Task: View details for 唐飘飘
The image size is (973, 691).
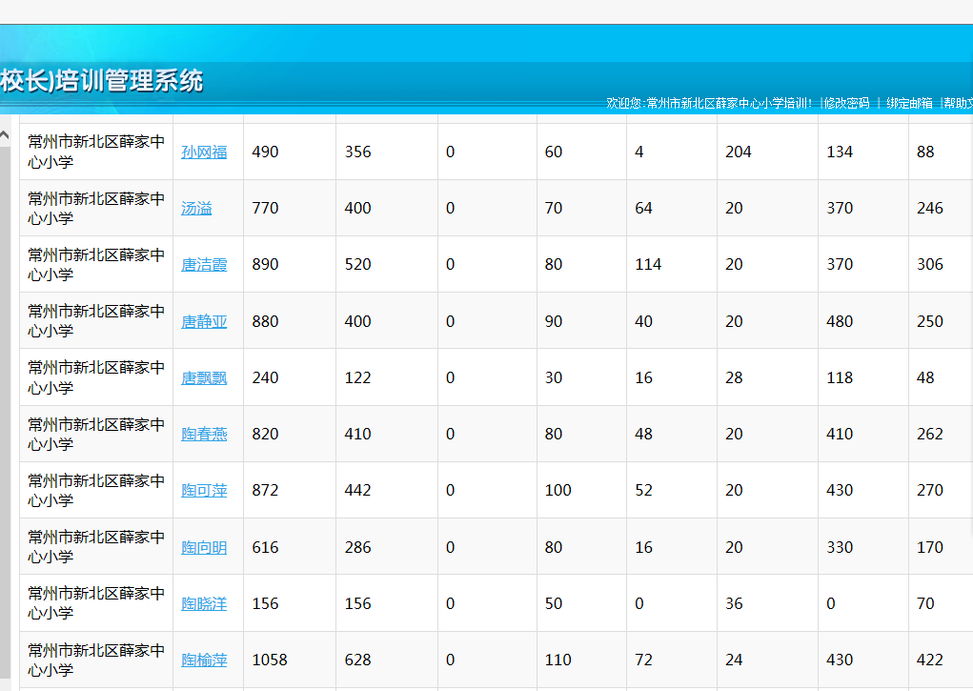Action: click(x=204, y=377)
